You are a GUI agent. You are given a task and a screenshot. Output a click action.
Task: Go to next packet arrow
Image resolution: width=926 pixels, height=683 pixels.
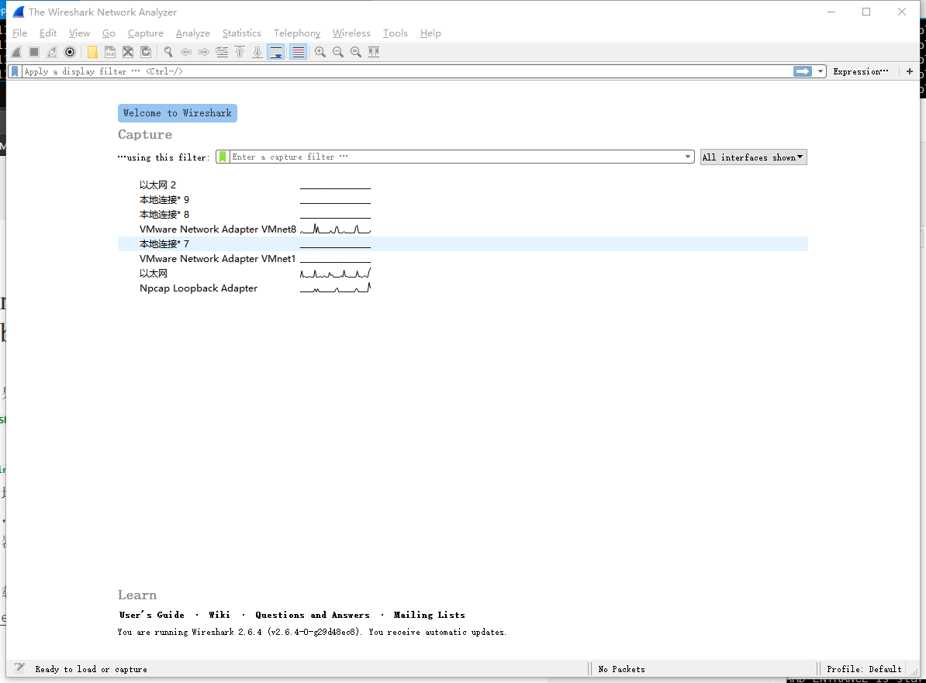[204, 52]
